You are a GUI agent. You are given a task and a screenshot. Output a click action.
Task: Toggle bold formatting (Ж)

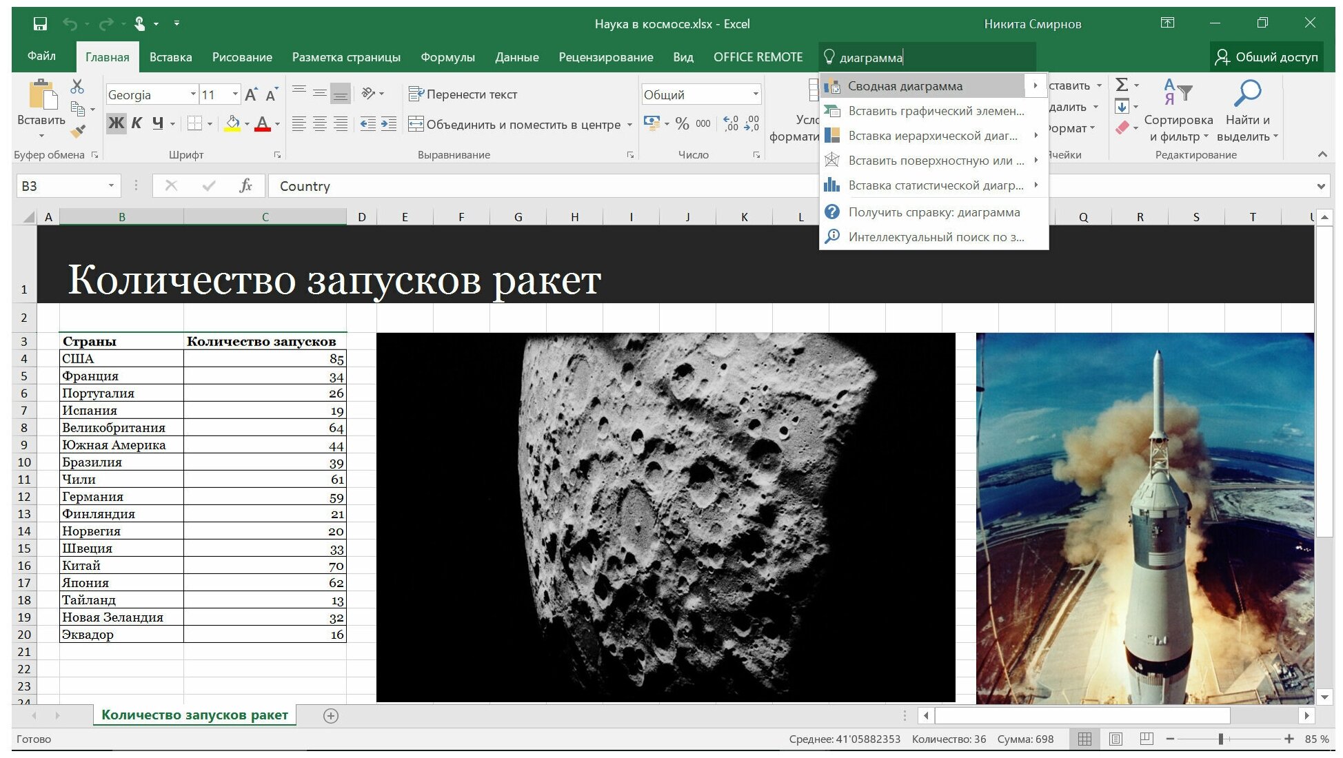[117, 123]
